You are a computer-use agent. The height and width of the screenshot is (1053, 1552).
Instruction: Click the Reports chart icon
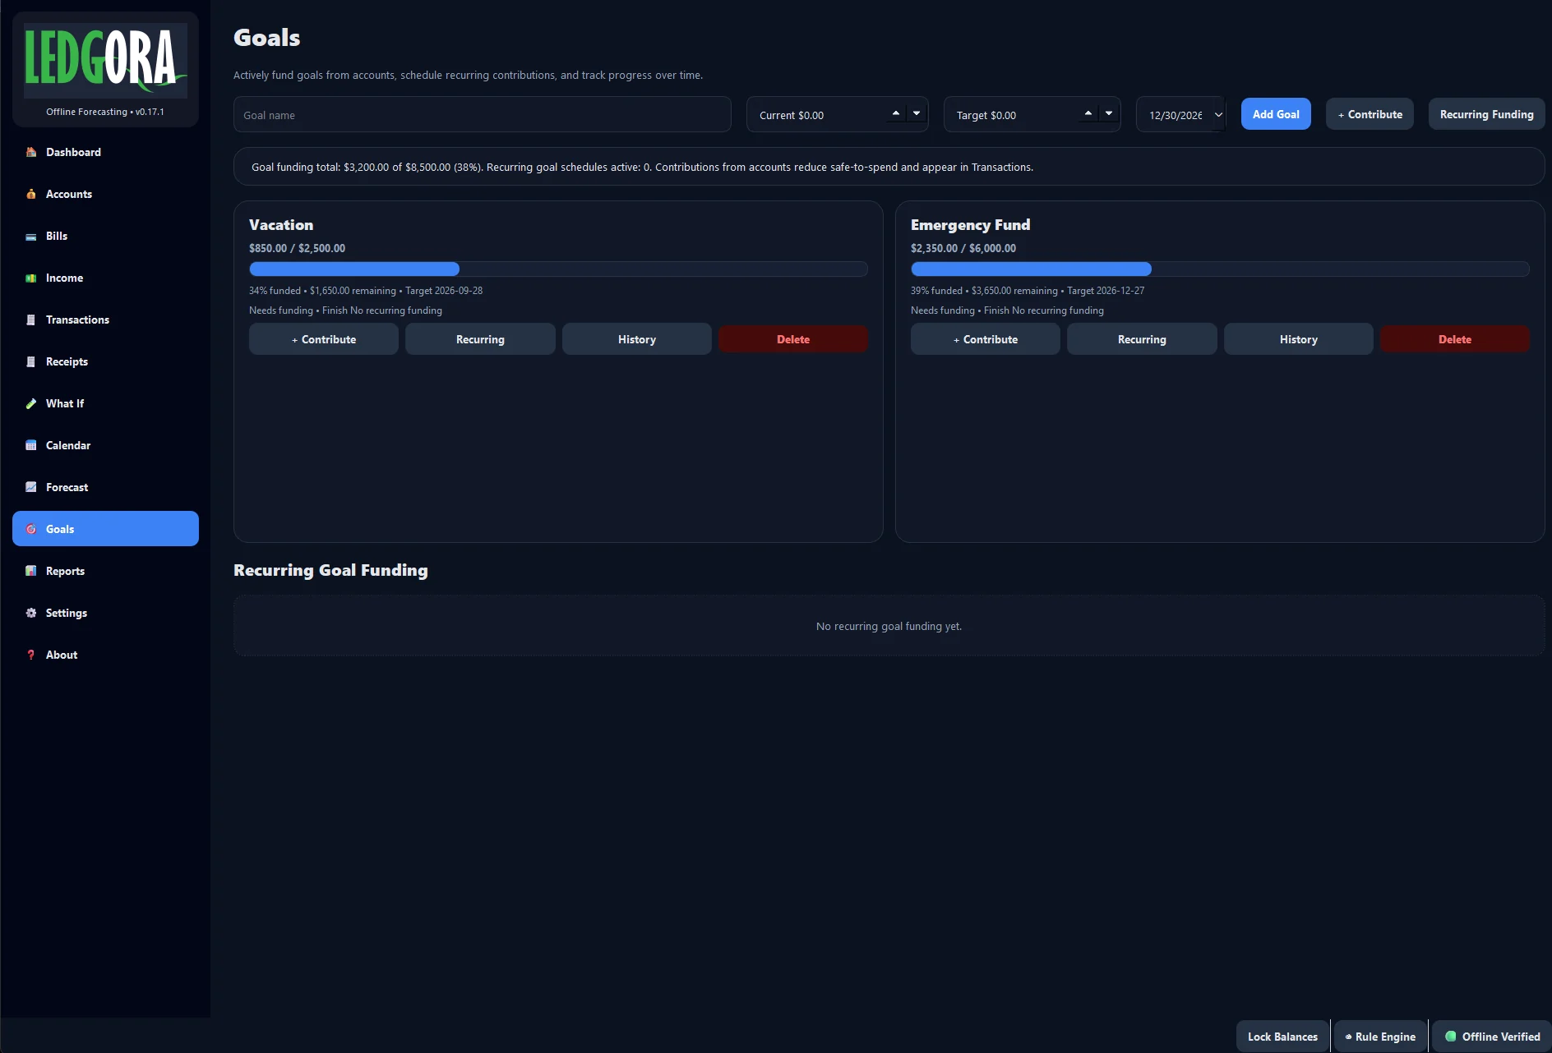pyautogui.click(x=31, y=571)
